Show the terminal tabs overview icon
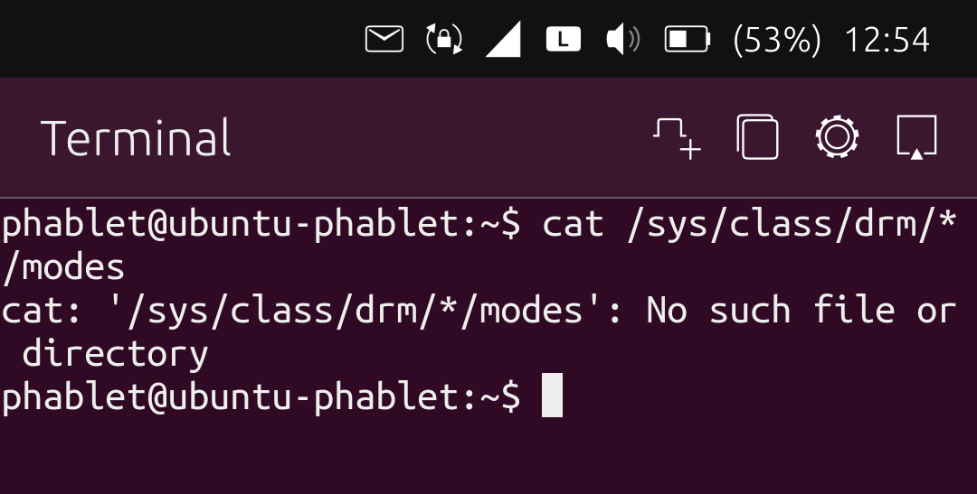The width and height of the screenshot is (977, 494). point(757,137)
